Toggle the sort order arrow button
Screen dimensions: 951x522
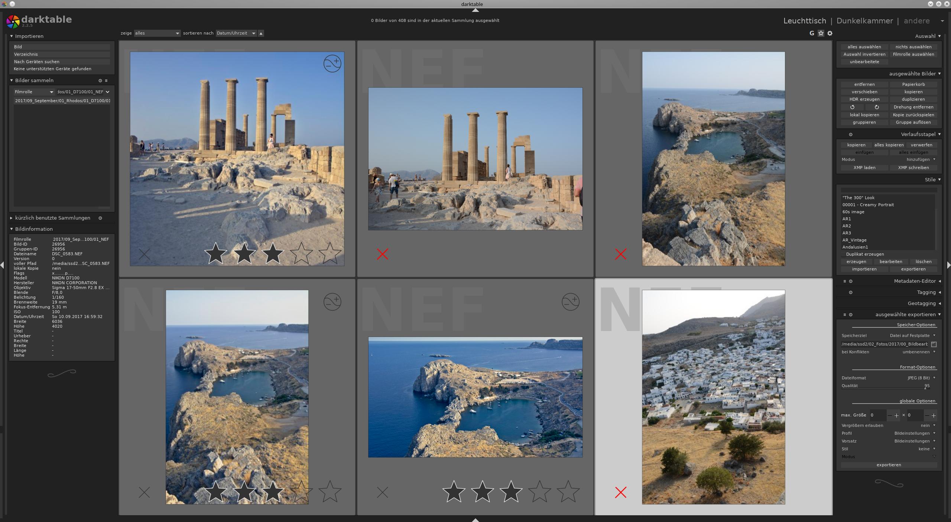tap(261, 33)
